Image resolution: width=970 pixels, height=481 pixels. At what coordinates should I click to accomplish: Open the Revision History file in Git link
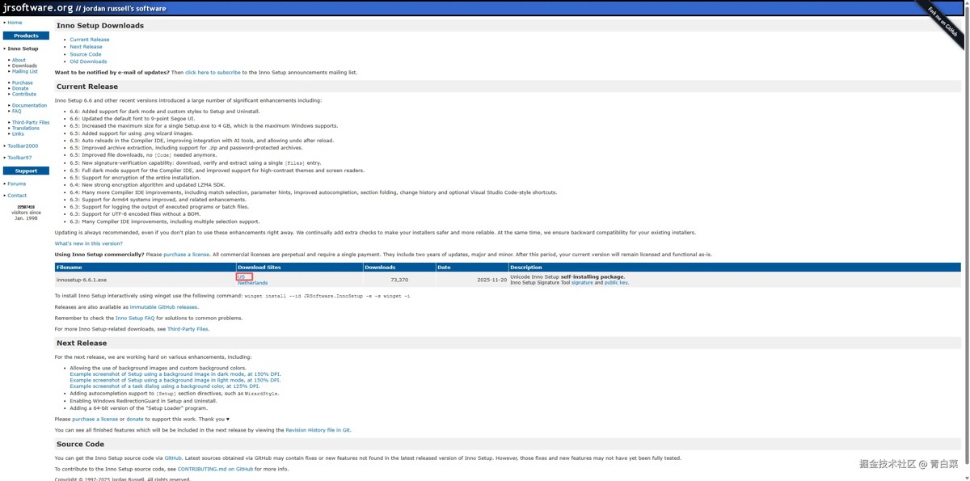point(318,430)
